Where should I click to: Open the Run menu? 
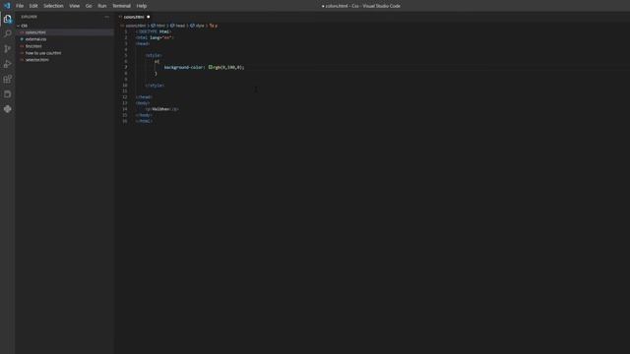102,6
